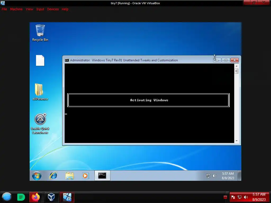Open the Windows 7 Start orb
Screen dimensions: 271x203
point(37,176)
